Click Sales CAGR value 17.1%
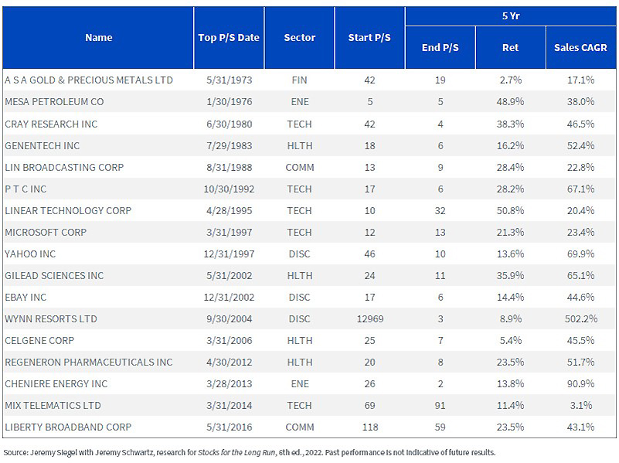The width and height of the screenshot is (619, 463). coord(580,80)
